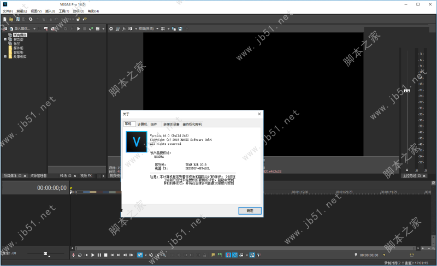Open the overlays grid dropdown arrow
The image size is (437, 266).
tap(168, 29)
